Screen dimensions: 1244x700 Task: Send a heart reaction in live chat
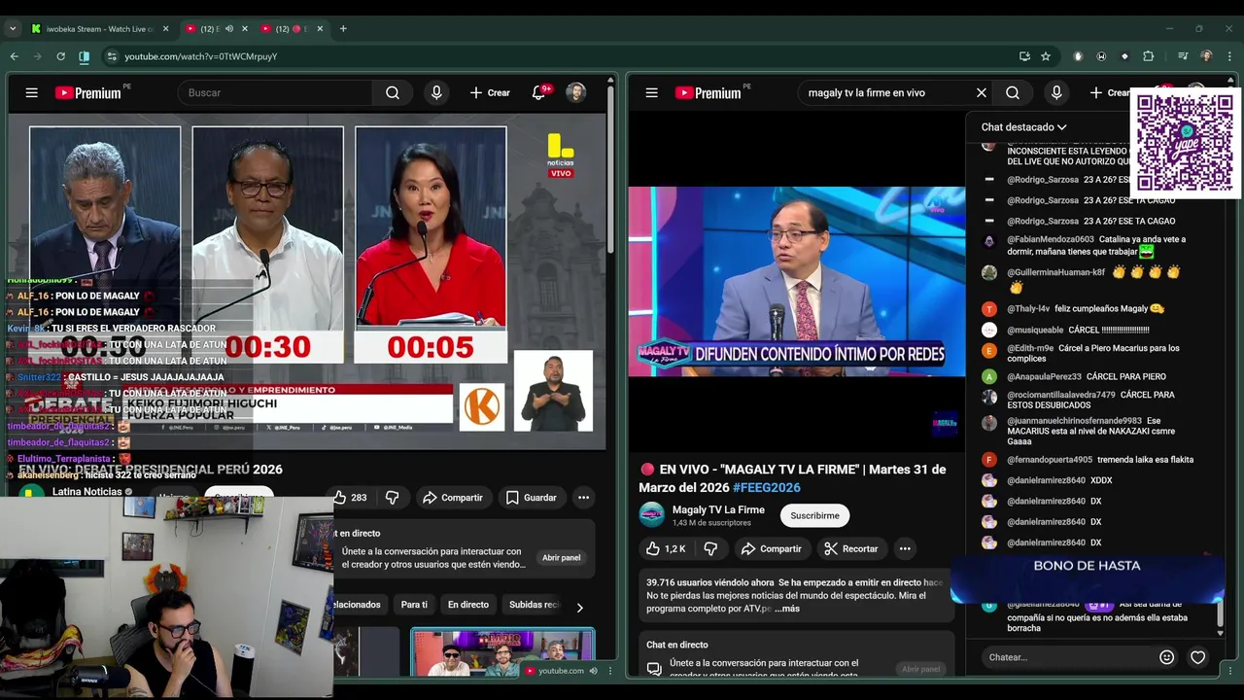(x=1198, y=657)
